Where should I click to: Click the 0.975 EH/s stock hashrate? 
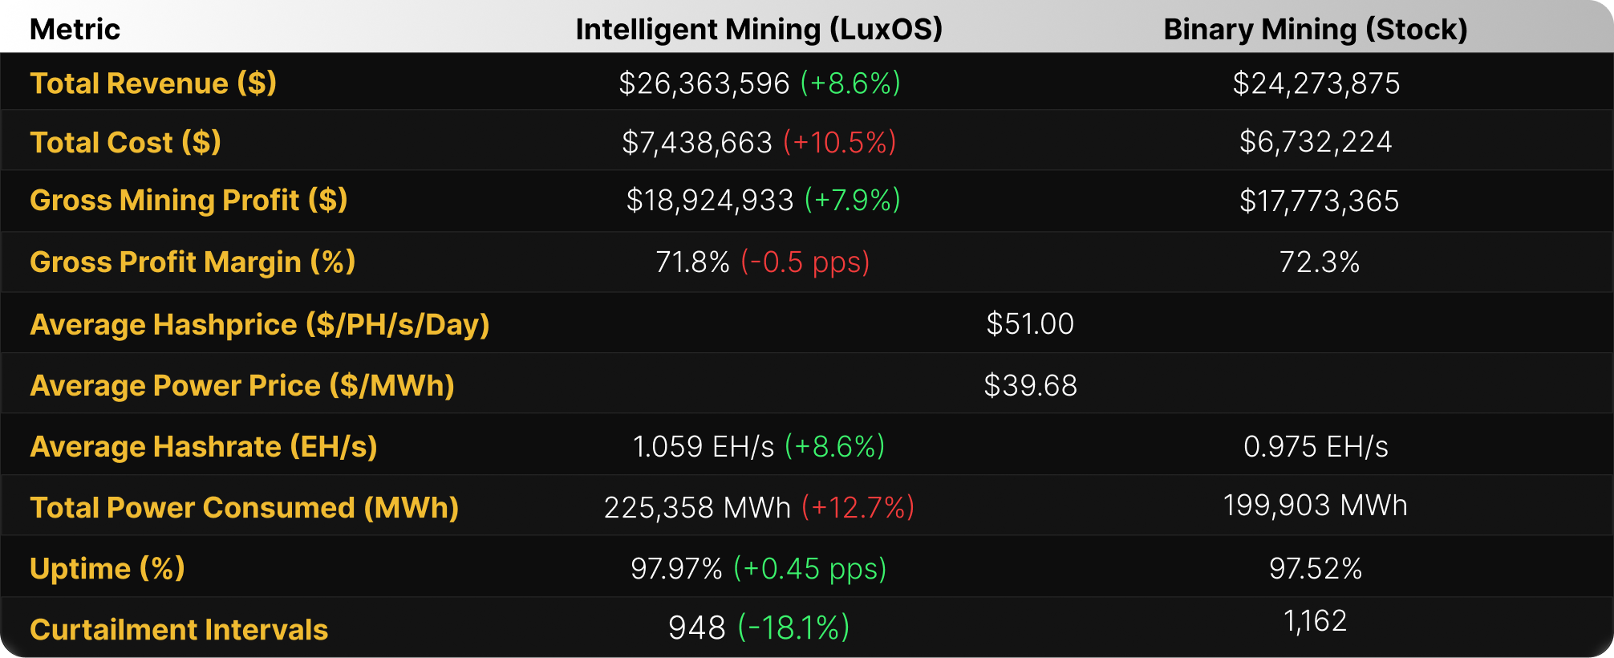point(1316,447)
